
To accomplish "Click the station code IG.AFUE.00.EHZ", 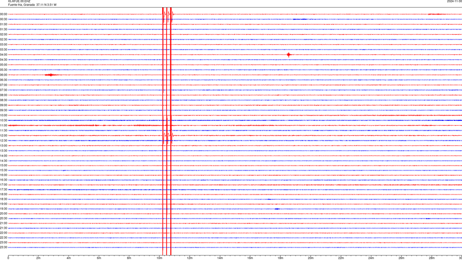I will click(x=19, y=1).
